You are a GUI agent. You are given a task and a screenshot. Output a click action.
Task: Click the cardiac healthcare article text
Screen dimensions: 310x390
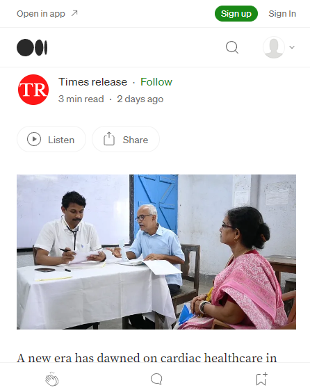(147, 358)
